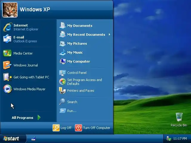This screenshot has width=191, height=143.
Task: Click the quick launch tablet input icon
Action: click(x=33, y=139)
